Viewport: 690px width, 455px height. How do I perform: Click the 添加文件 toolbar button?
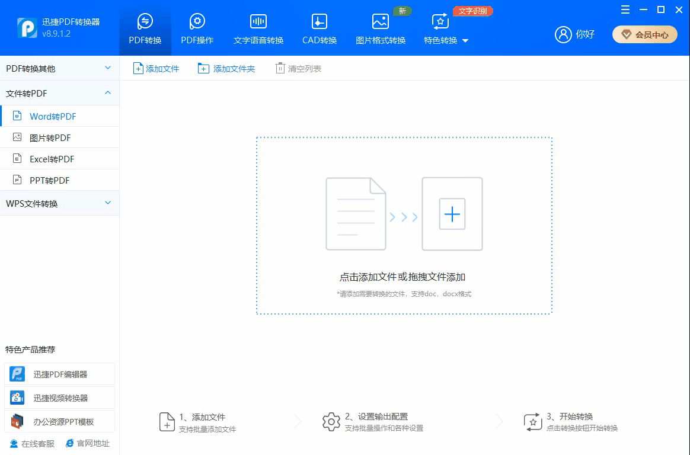click(156, 69)
